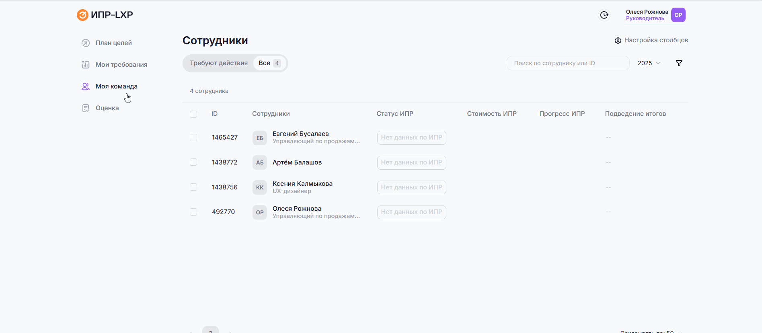
Task: Click the filter funnel icon
Action: [679, 63]
